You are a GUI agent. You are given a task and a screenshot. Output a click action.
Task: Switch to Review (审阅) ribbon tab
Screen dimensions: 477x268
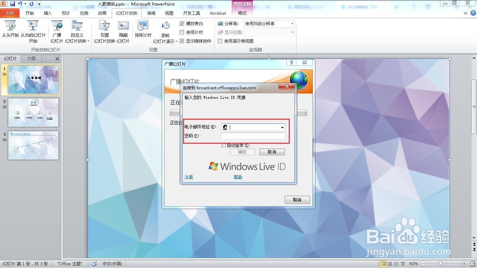point(151,13)
